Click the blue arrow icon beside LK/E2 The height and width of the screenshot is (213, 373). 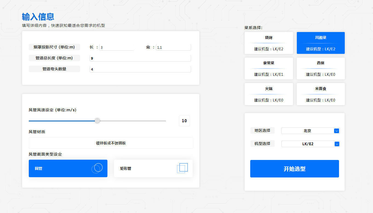[x=337, y=144]
